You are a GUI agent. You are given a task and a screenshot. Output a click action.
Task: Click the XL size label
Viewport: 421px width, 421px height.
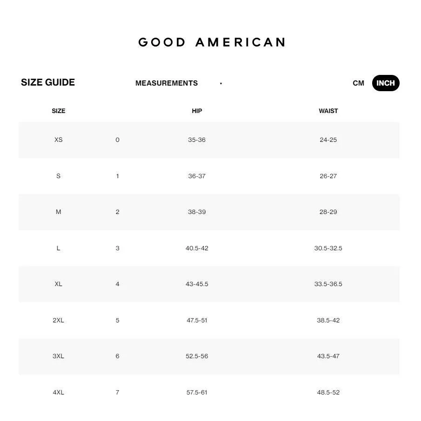pyautogui.click(x=59, y=284)
